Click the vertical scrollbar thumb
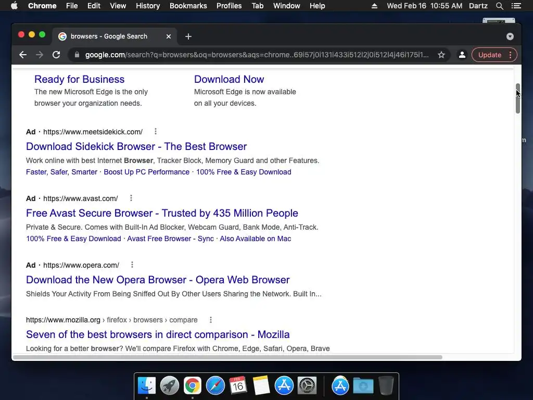 pyautogui.click(x=518, y=98)
